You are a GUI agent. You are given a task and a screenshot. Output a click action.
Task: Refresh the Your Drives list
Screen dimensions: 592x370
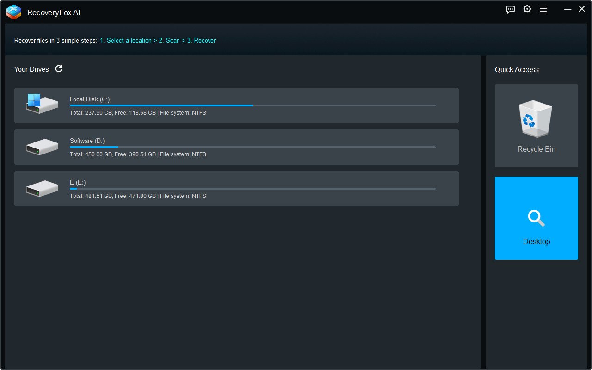point(59,69)
